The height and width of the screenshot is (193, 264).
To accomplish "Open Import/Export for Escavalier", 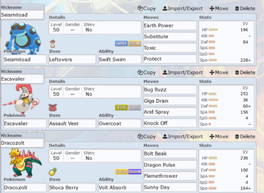I will click(183, 72).
